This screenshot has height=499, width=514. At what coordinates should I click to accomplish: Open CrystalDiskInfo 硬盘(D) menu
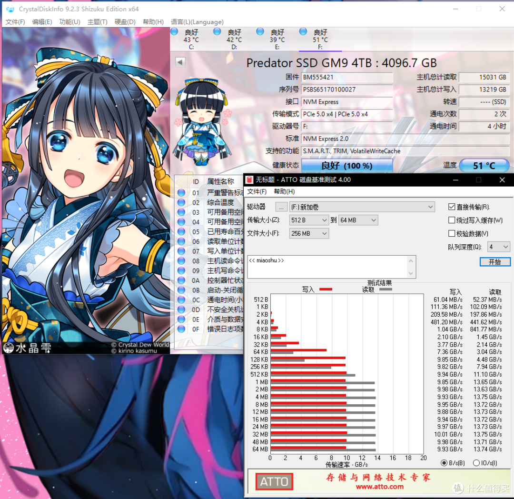click(125, 22)
